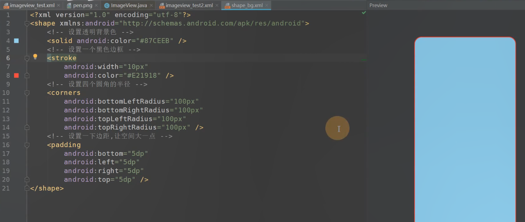Close the imageview_test2.xml tab
Viewport: 525px width, 222px height.
217,5
